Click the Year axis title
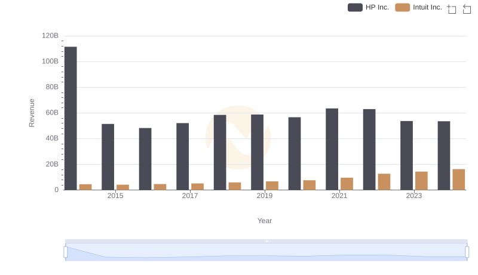 click(x=265, y=221)
